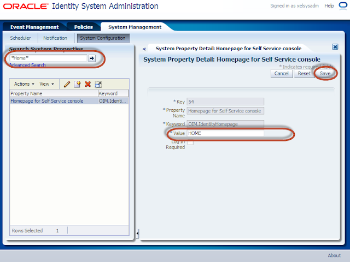This screenshot has width=350, height=262.
Task: Switch to Event Management tab
Action: pyautogui.click(x=34, y=27)
